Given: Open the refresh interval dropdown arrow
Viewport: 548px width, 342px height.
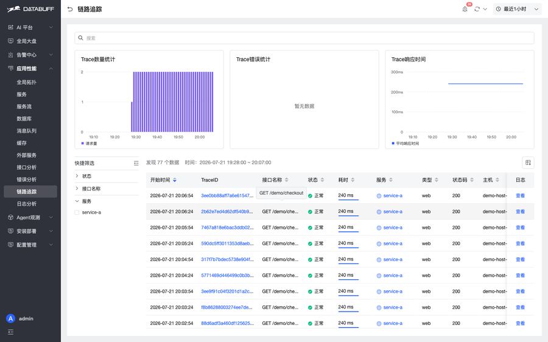Looking at the screenshot, I should click(x=485, y=9).
